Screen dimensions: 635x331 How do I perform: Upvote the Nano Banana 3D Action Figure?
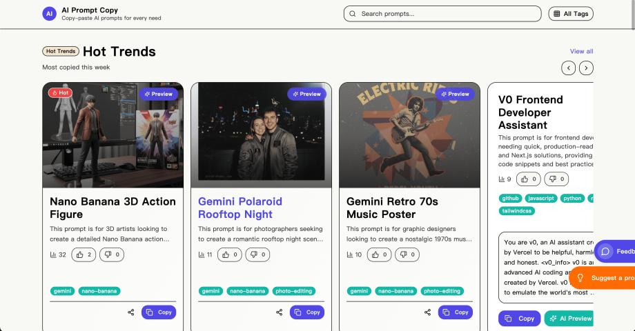[84, 254]
